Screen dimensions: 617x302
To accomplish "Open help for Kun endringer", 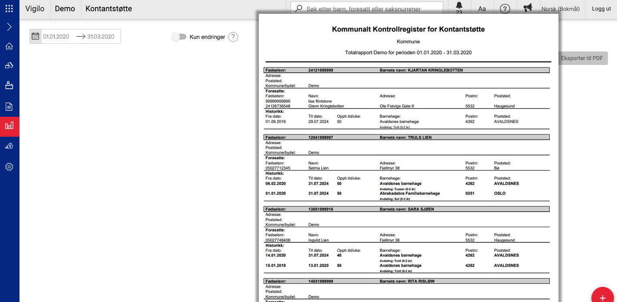I will click(233, 37).
